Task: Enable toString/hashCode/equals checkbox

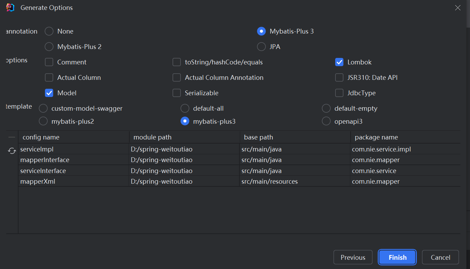Action: [177, 62]
